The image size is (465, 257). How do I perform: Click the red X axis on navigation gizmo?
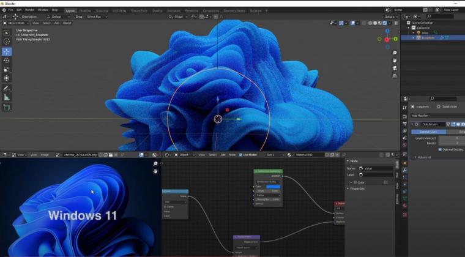tap(387, 39)
